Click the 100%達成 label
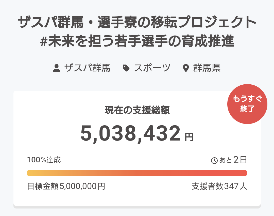274x216 pixels. (44, 160)
